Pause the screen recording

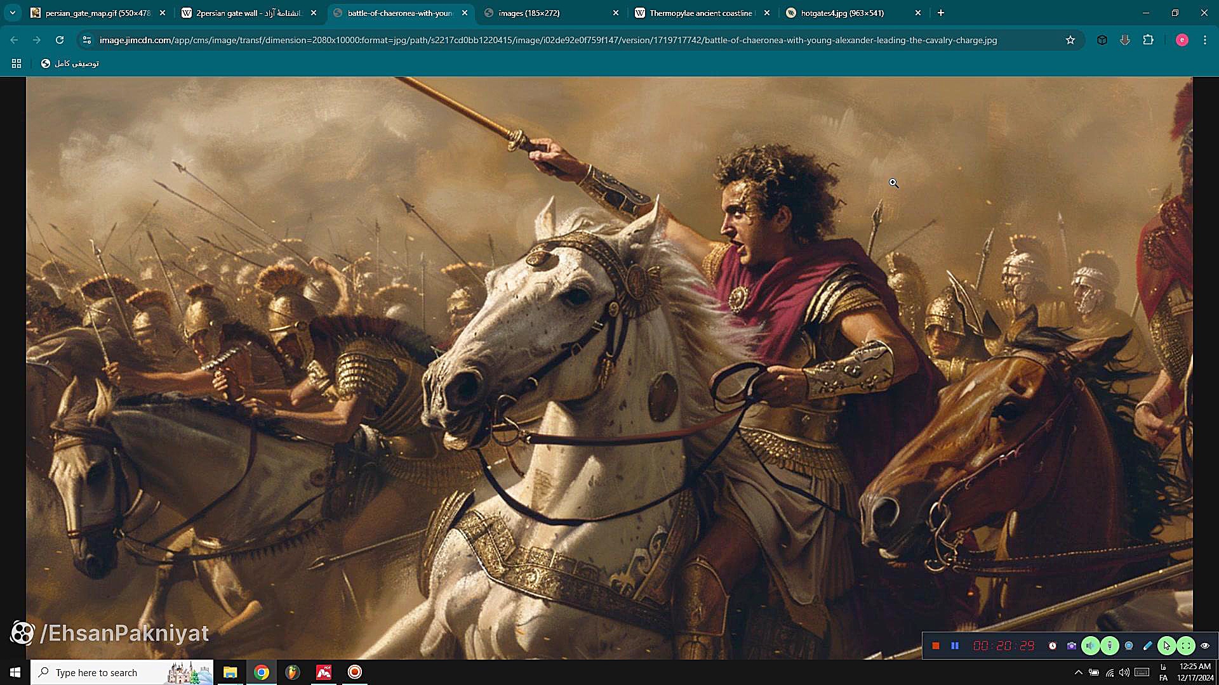click(x=955, y=646)
